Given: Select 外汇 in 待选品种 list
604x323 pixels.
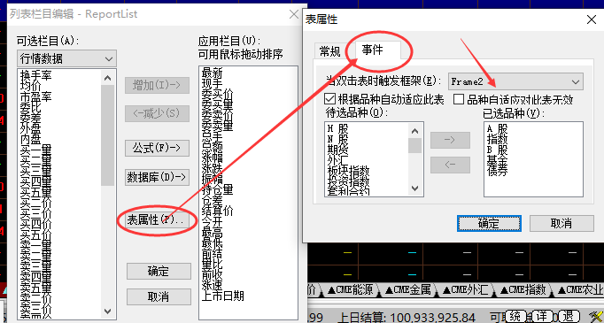Looking at the screenshot, I should pyautogui.click(x=337, y=160).
